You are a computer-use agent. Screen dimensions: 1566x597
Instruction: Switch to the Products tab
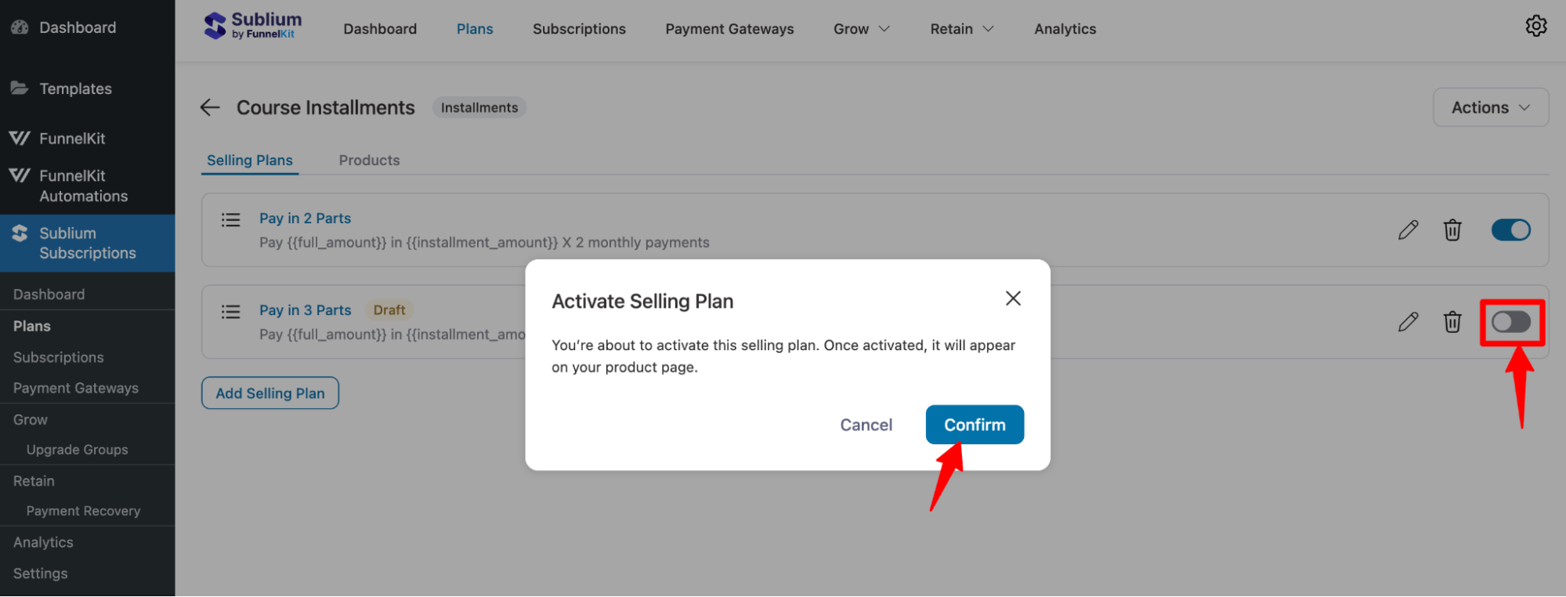pyautogui.click(x=369, y=160)
